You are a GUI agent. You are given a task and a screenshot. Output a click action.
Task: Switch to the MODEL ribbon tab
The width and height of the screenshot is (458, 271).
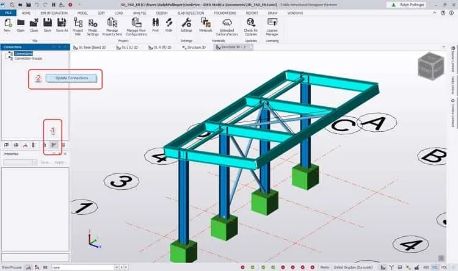pyautogui.click(x=82, y=13)
